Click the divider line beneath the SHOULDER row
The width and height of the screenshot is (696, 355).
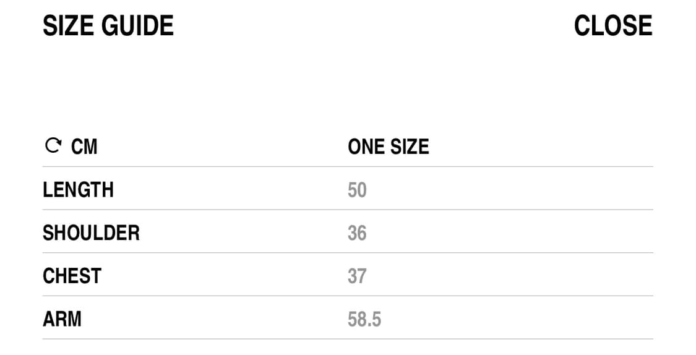click(348, 252)
